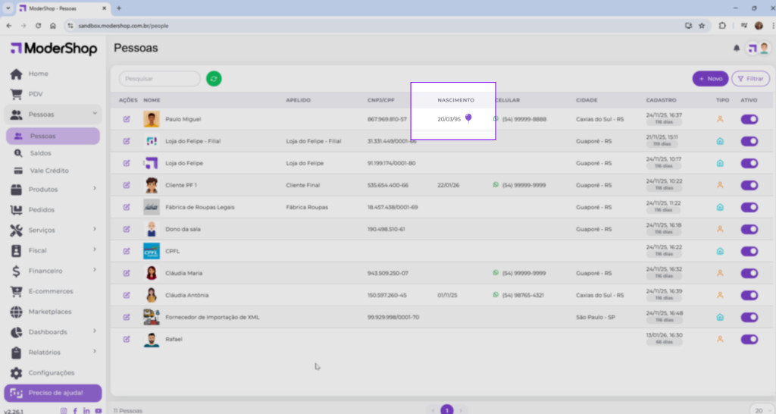
Task: Open the Filtrar button
Action: click(749, 79)
